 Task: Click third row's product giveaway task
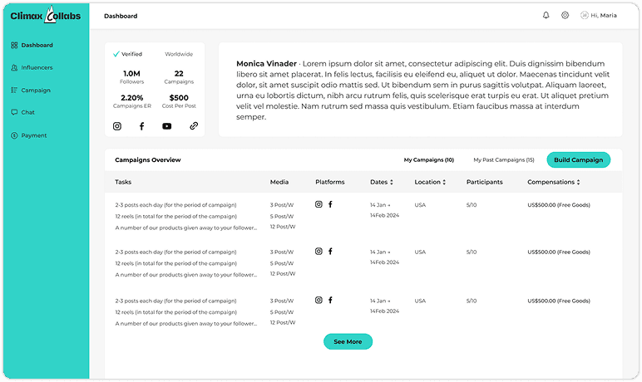(x=186, y=324)
